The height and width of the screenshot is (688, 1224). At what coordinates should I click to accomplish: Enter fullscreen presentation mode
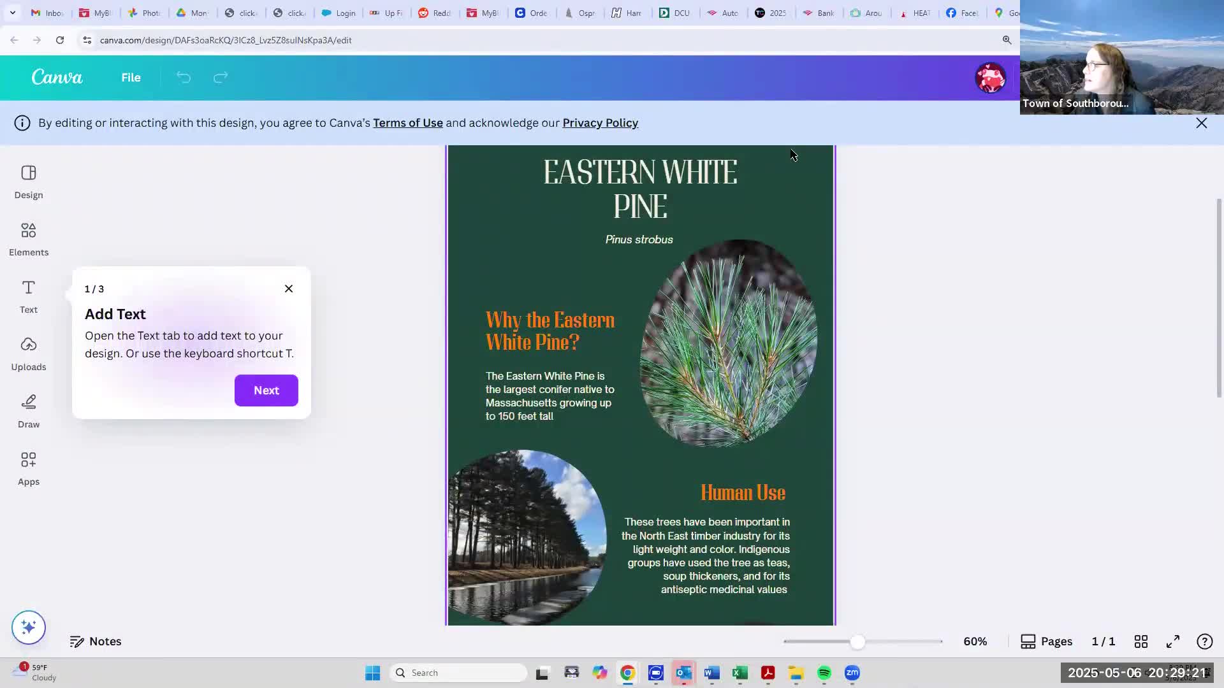1172,641
